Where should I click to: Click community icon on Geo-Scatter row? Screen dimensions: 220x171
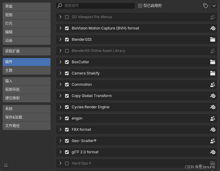coord(213,141)
